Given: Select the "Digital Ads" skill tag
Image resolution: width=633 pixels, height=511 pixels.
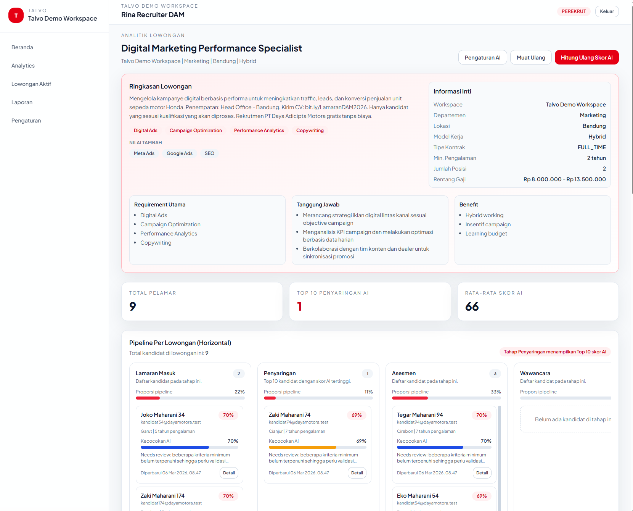Looking at the screenshot, I should [145, 130].
